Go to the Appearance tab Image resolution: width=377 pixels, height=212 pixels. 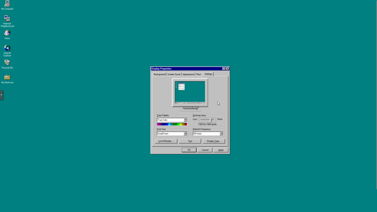[188, 74]
